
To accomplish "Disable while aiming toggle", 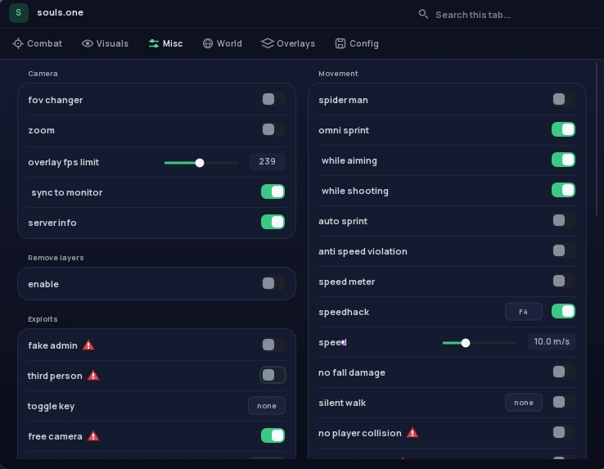I will (x=564, y=160).
